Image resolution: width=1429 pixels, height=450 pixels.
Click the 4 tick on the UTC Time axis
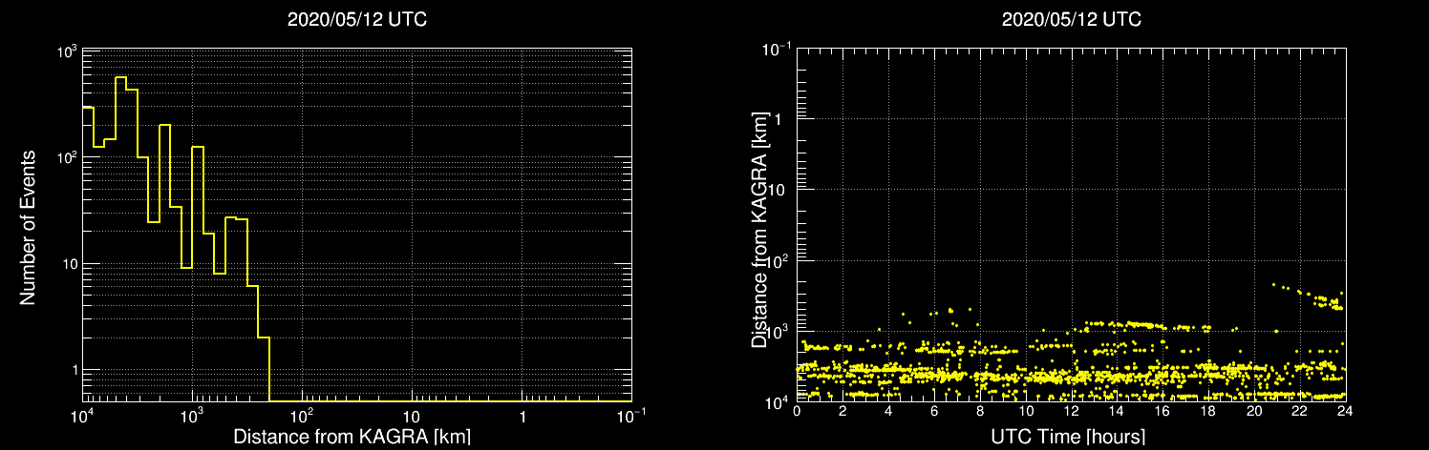(x=888, y=412)
